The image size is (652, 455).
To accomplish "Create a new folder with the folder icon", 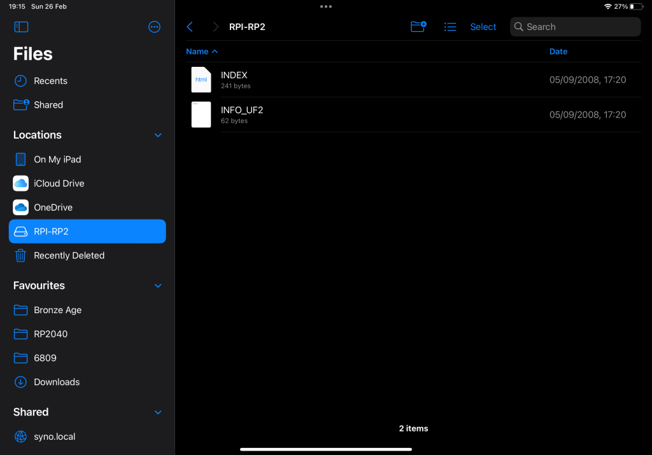I will (x=418, y=27).
